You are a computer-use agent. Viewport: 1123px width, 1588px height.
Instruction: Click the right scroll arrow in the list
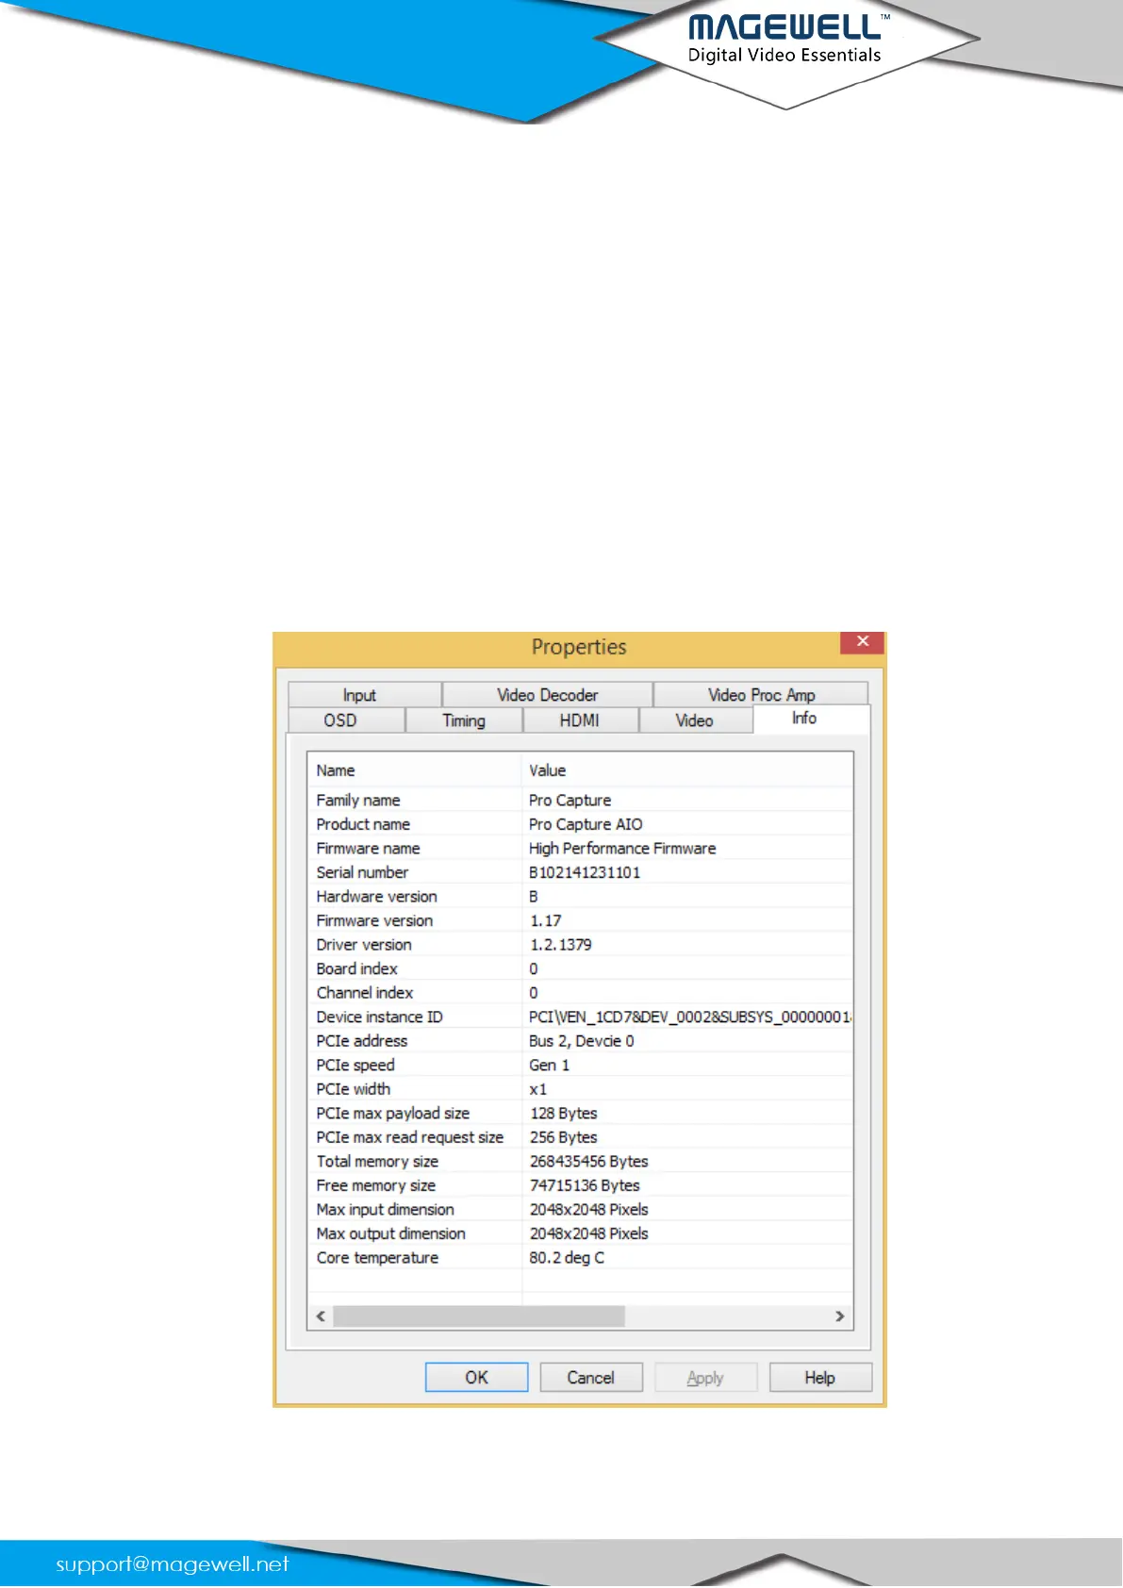[839, 1316]
